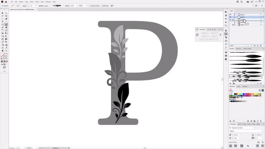Open the font style Regular dropdown

[x=263, y=131]
